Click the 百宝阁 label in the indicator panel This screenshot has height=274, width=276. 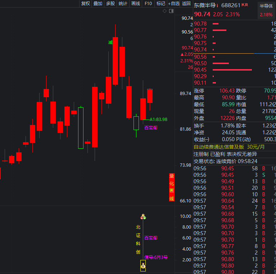tap(151, 238)
